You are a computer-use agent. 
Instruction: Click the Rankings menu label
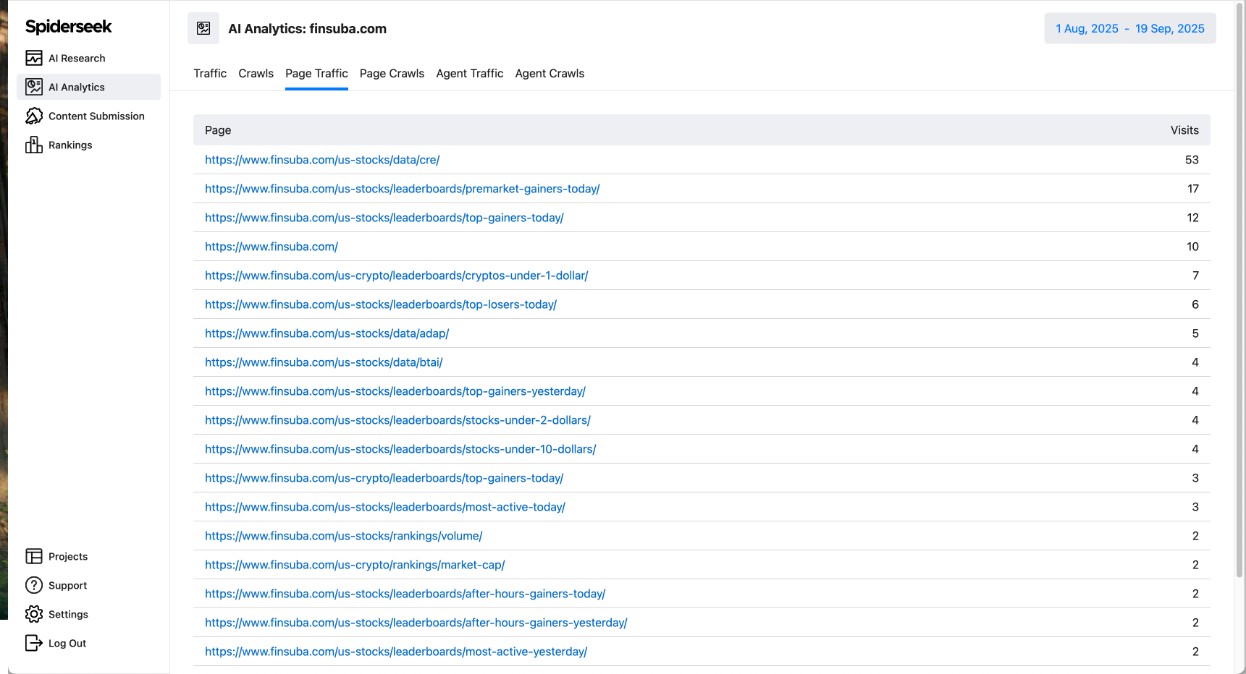70,145
